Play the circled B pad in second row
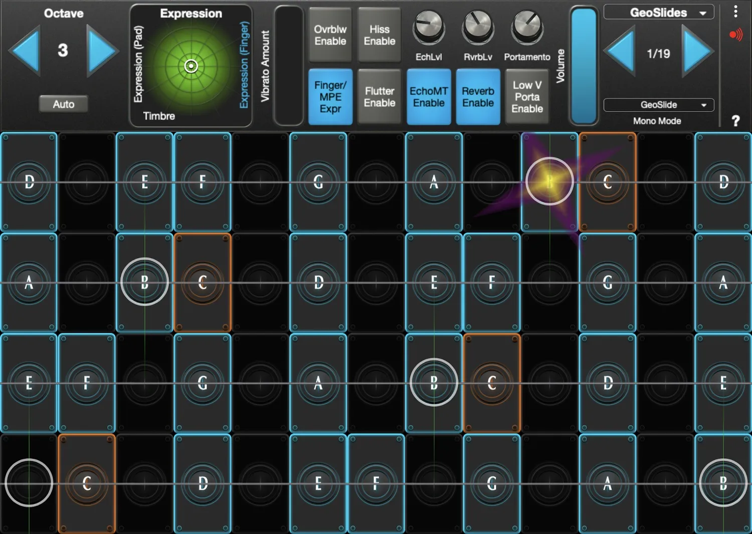Image resolution: width=752 pixels, height=534 pixels. click(x=144, y=282)
